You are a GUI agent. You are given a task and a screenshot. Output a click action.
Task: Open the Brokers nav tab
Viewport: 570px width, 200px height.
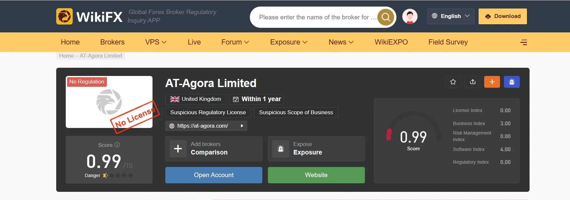point(112,42)
